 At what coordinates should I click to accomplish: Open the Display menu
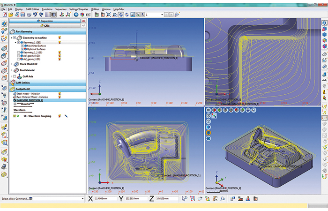tap(19, 9)
